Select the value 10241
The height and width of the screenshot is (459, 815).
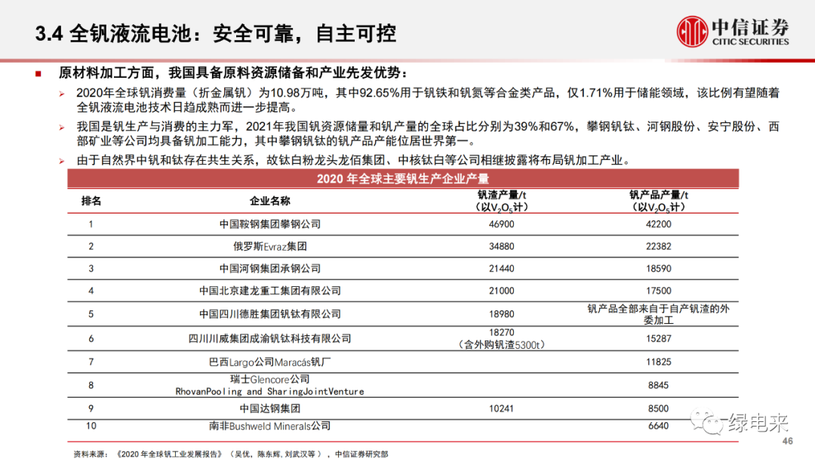pyautogui.click(x=502, y=408)
